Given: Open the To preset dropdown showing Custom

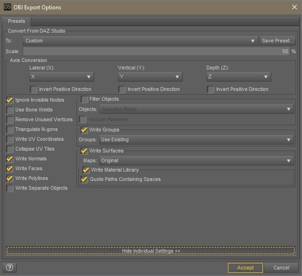Looking at the screenshot, I should (x=140, y=41).
